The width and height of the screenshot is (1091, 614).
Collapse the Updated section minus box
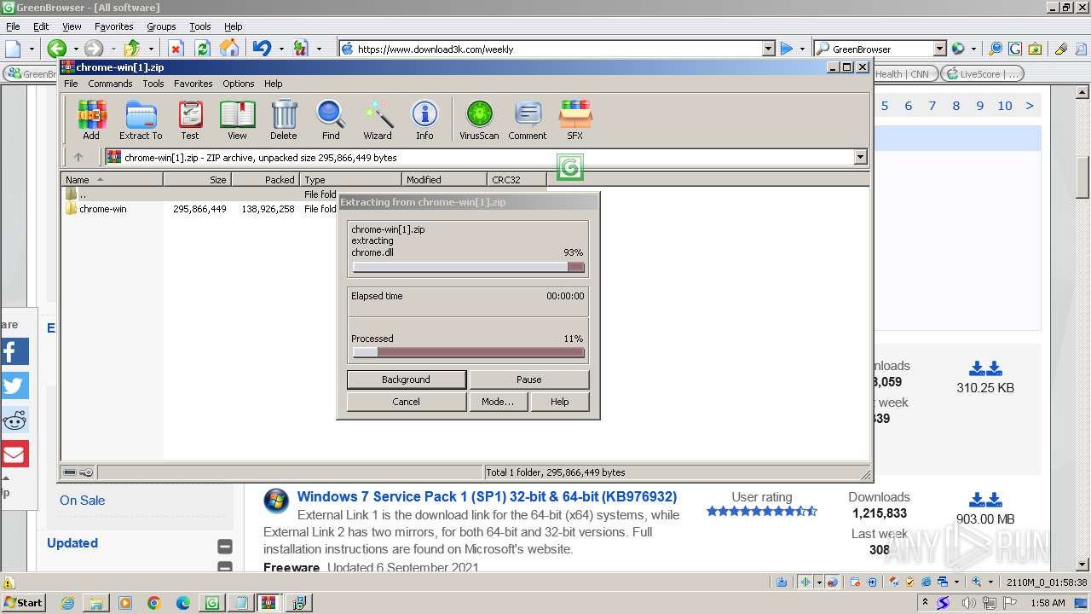pyautogui.click(x=225, y=547)
